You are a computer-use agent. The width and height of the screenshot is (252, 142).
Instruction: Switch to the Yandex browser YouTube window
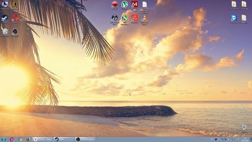coord(43,139)
